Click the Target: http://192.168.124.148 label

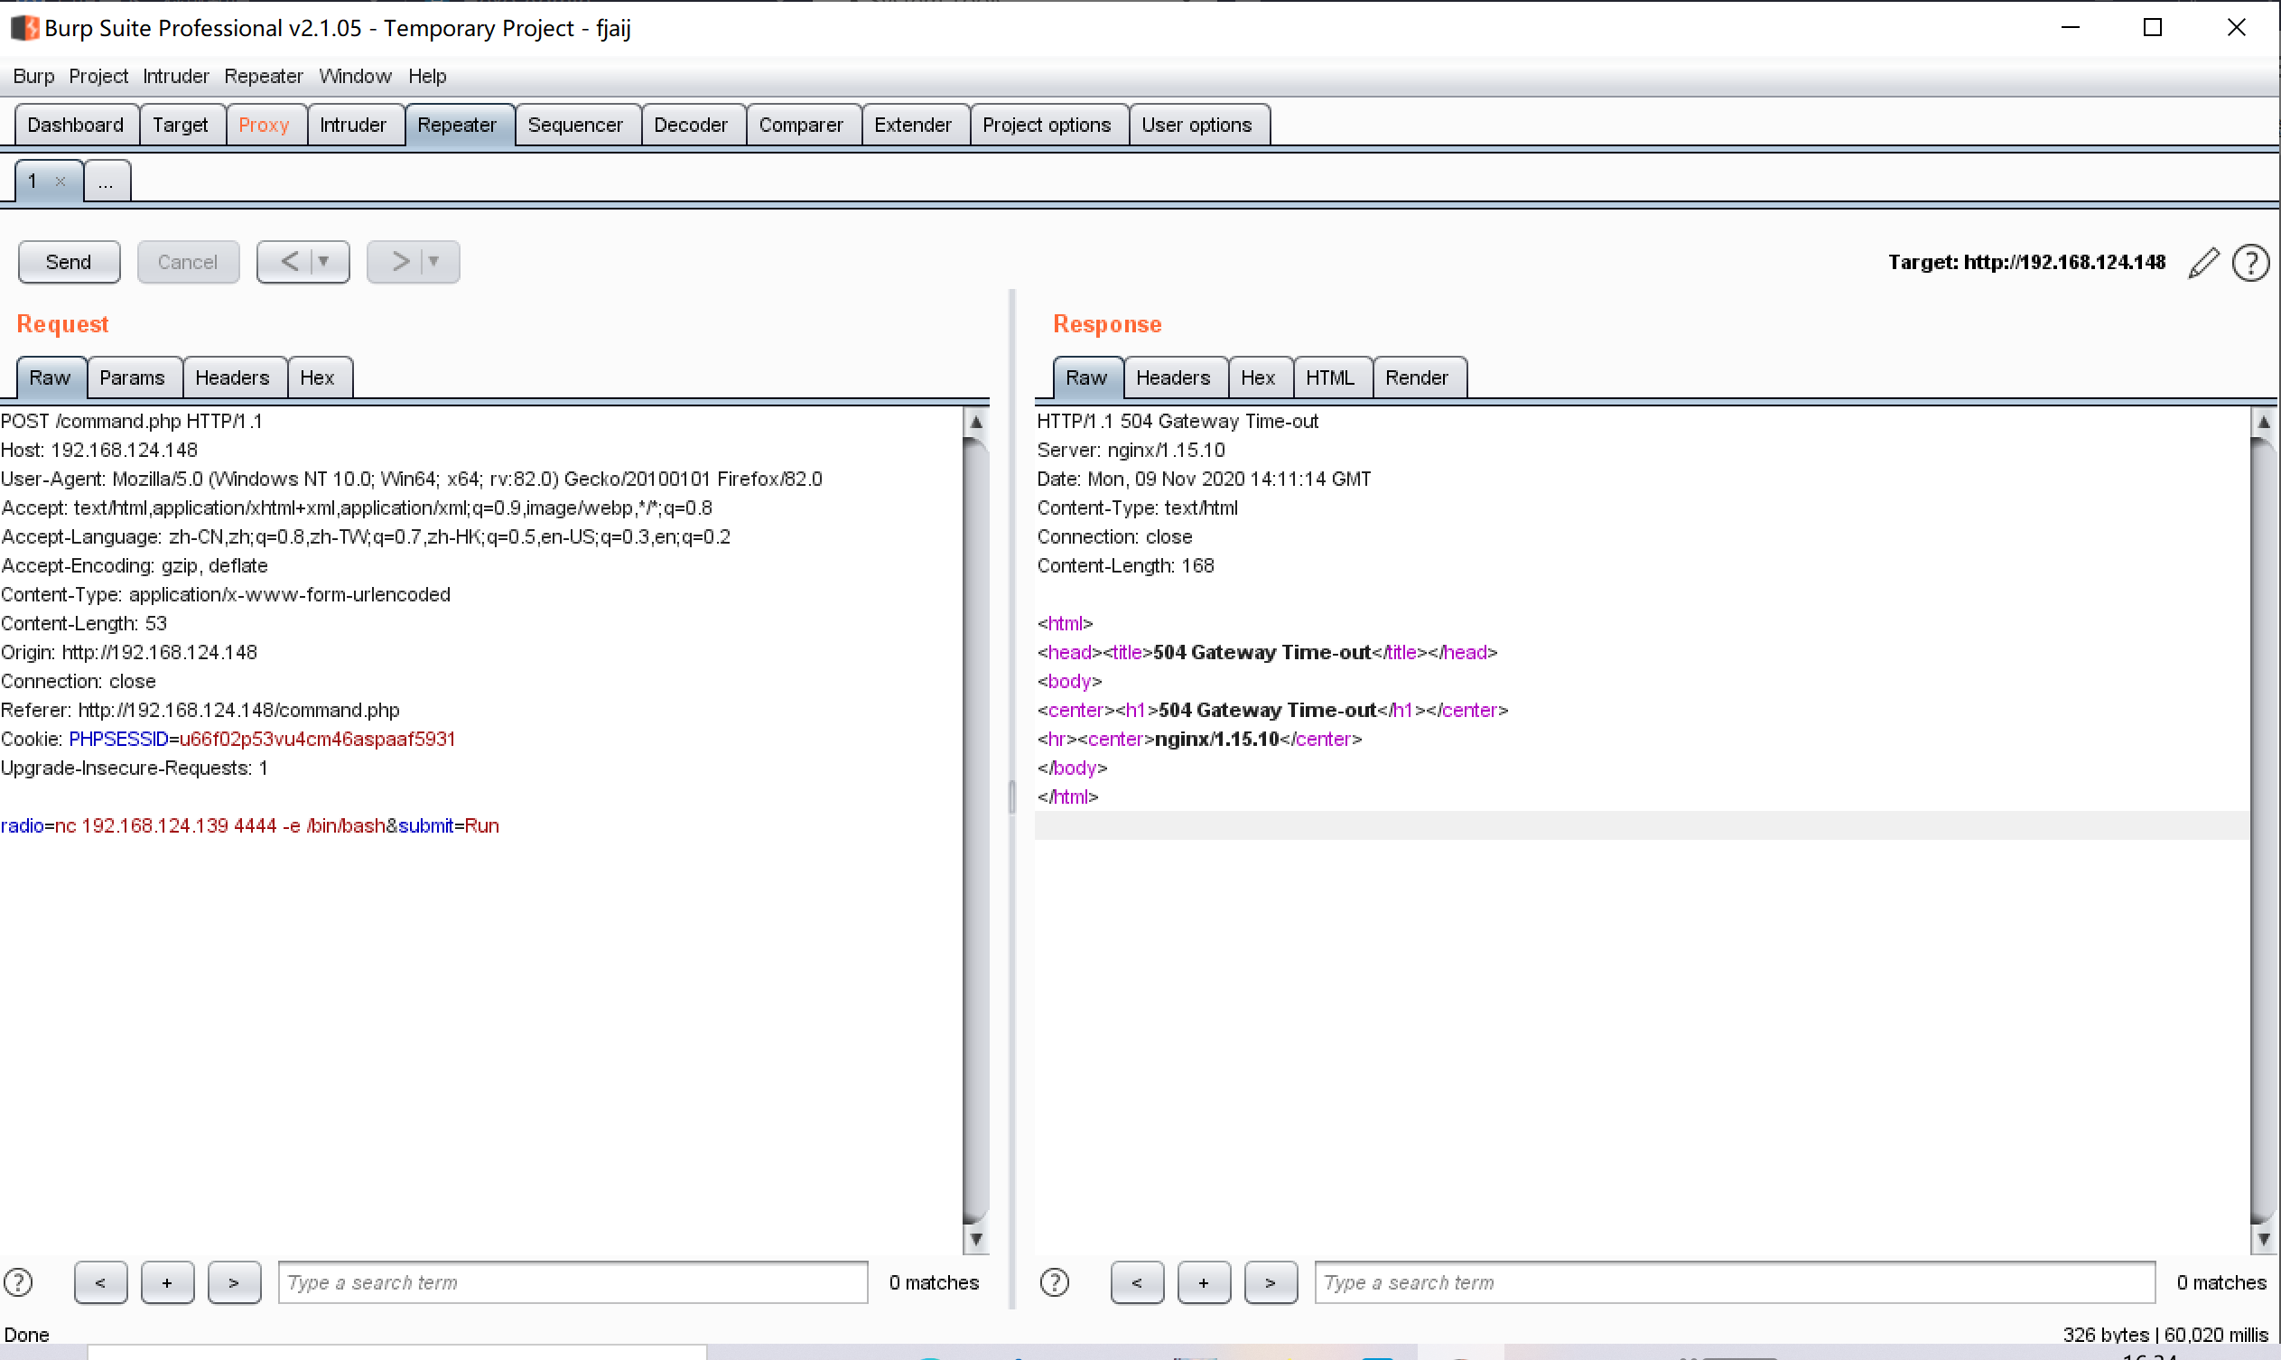pyautogui.click(x=2026, y=262)
